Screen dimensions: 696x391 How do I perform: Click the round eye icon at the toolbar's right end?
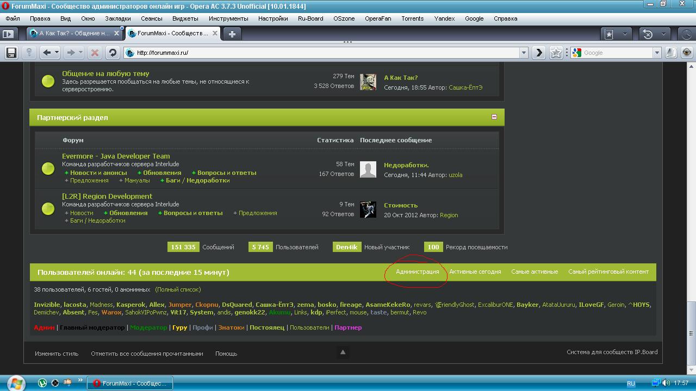[687, 53]
